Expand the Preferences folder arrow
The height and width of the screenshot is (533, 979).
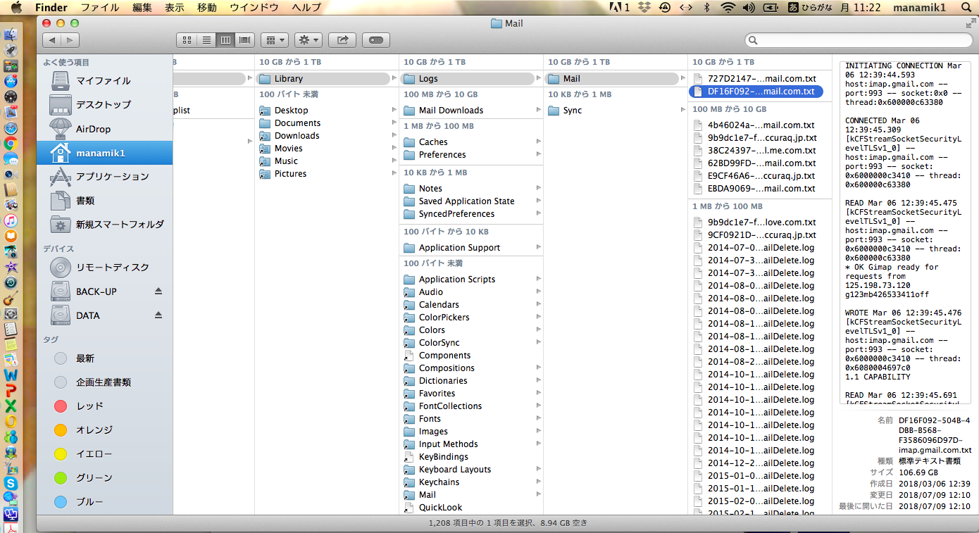[539, 155]
